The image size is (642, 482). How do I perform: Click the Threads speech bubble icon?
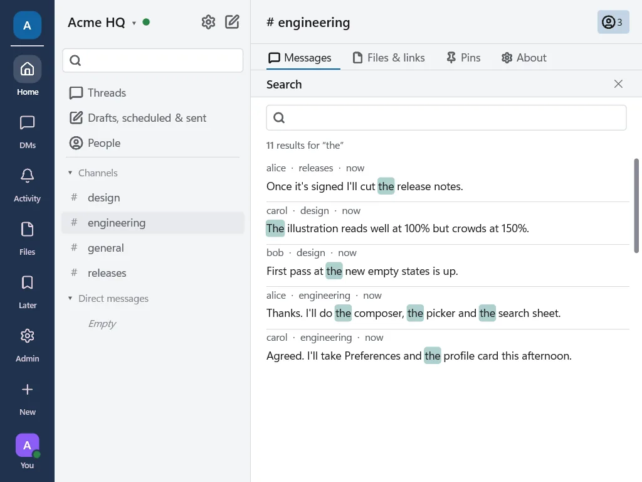pos(76,93)
